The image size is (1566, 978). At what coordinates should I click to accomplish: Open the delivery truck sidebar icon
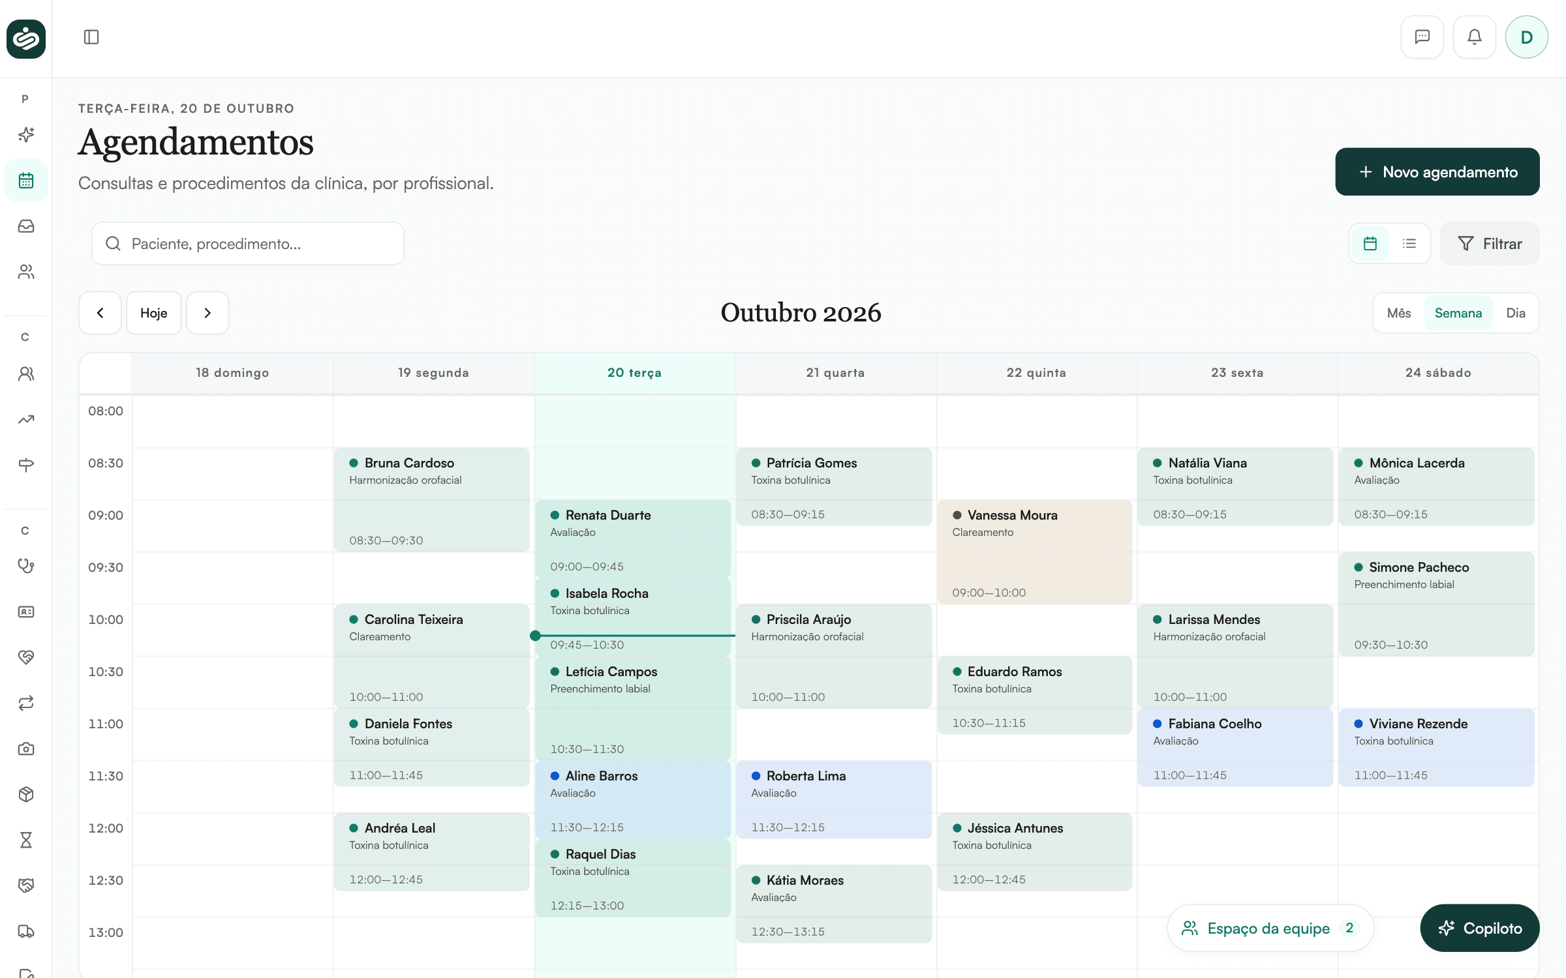(x=26, y=931)
